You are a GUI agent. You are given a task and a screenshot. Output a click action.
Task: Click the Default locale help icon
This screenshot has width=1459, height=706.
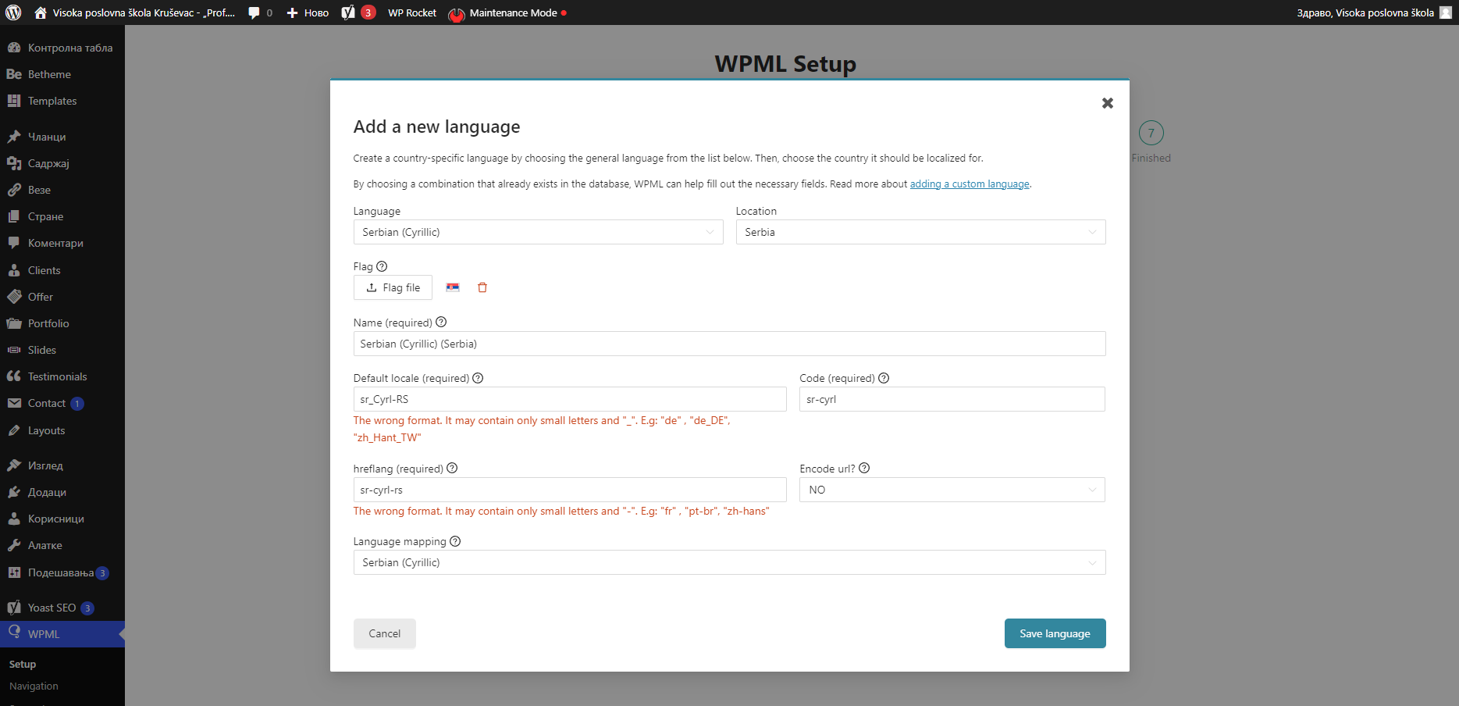coord(478,378)
